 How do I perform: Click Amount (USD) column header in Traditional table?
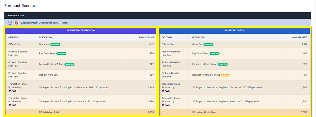pyautogui.click(x=146, y=37)
